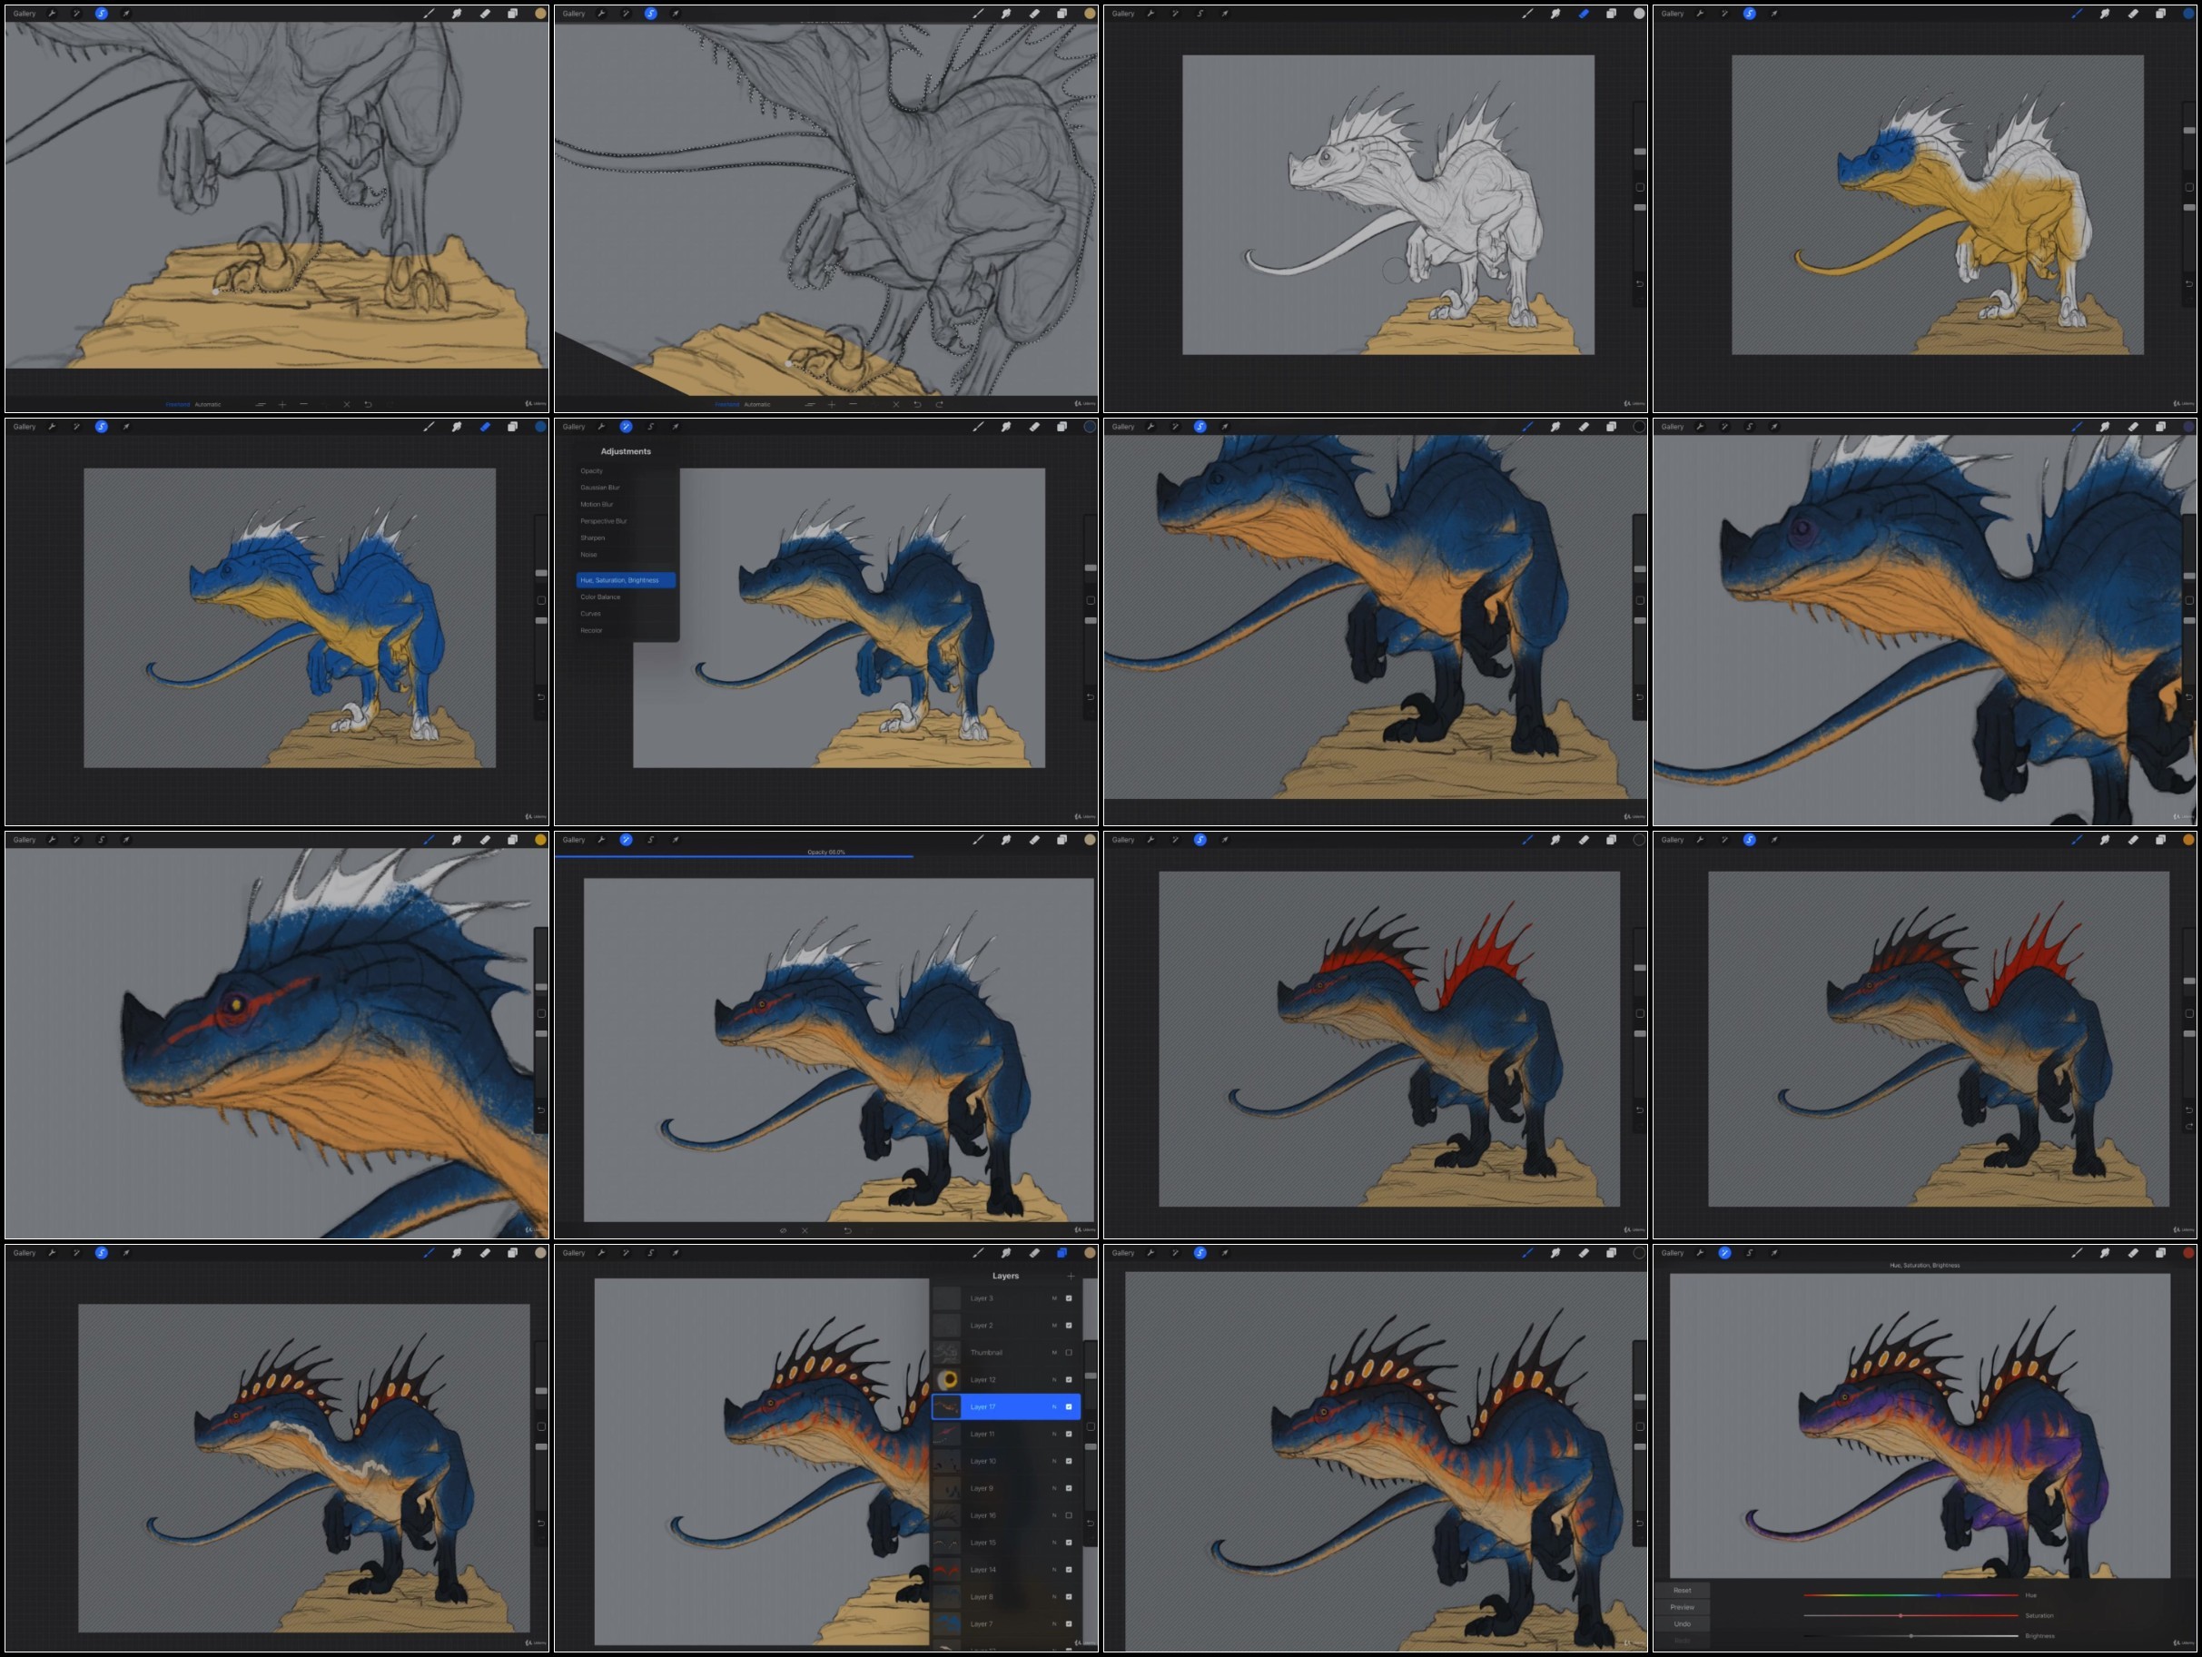
Task: Open blend mode M on Layer 3
Action: coord(1054,1298)
